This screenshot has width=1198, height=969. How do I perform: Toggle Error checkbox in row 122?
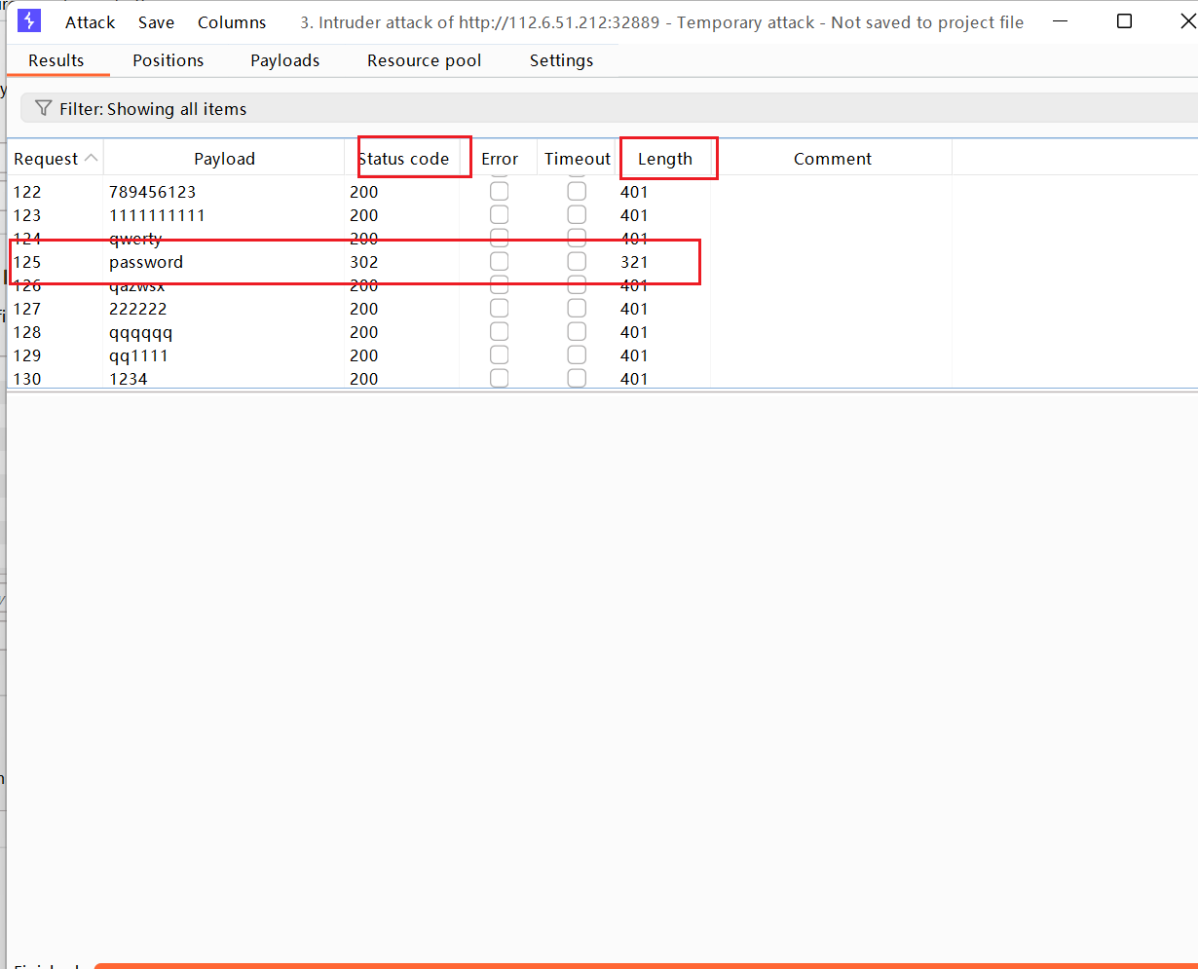[499, 192]
